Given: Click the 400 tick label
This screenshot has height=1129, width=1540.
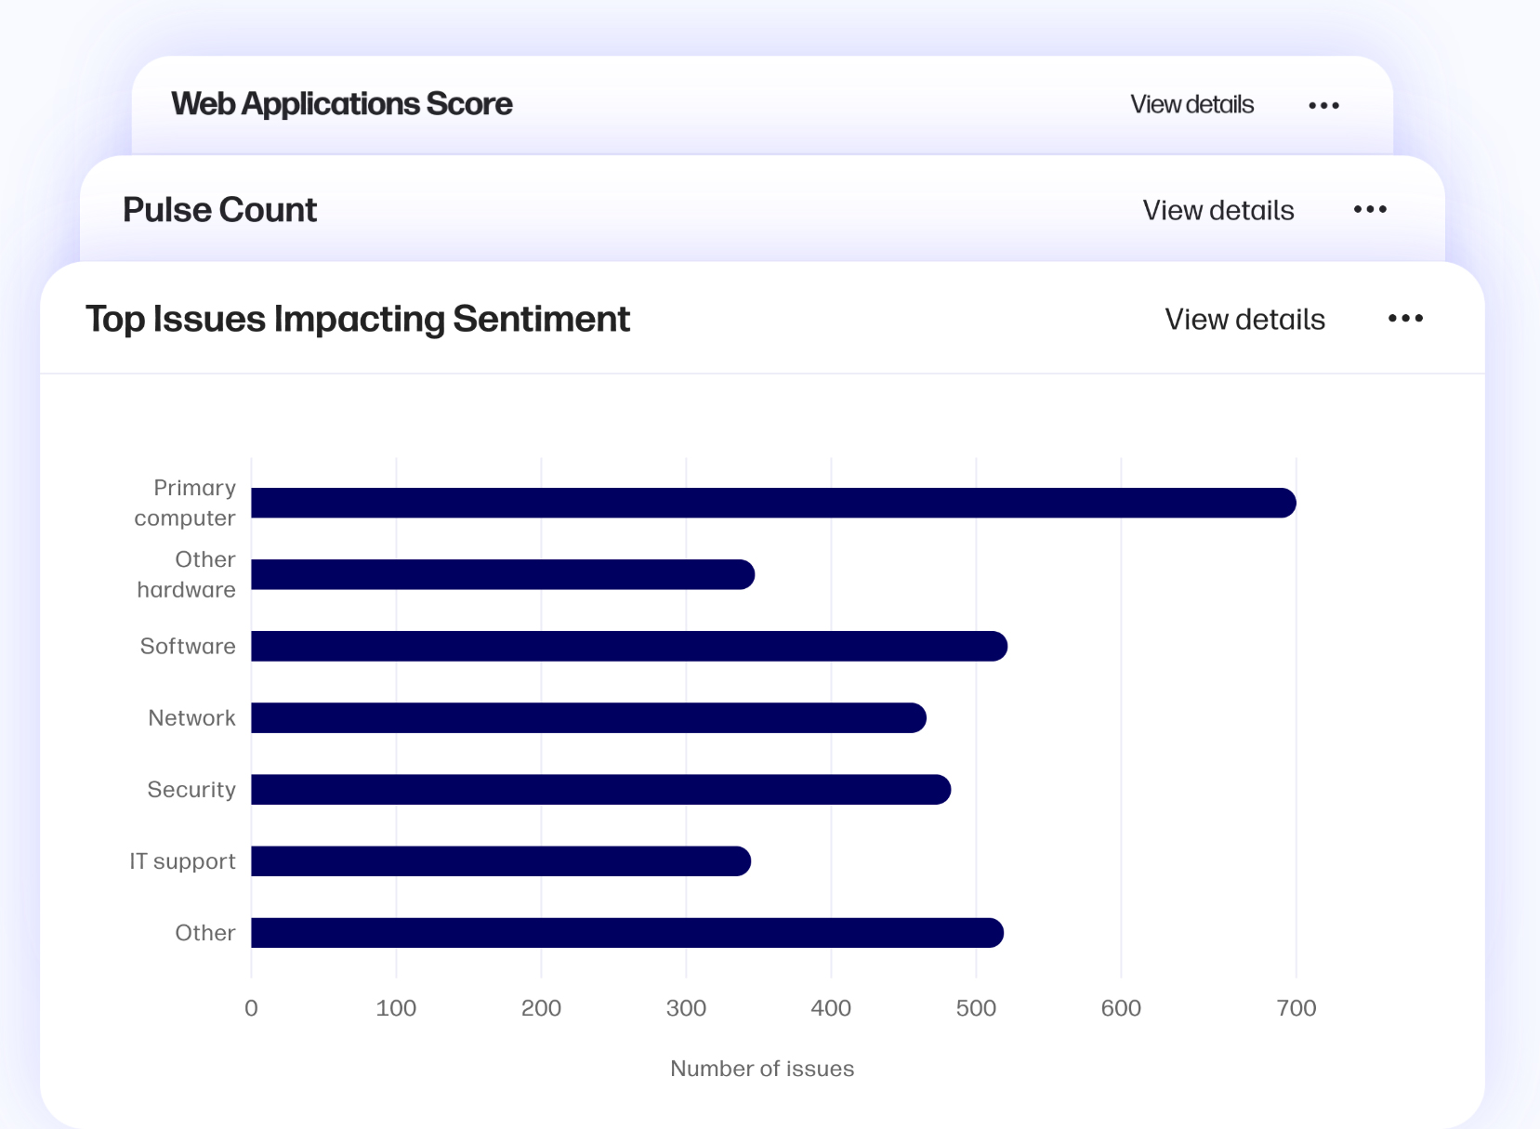Looking at the screenshot, I should click(831, 1008).
